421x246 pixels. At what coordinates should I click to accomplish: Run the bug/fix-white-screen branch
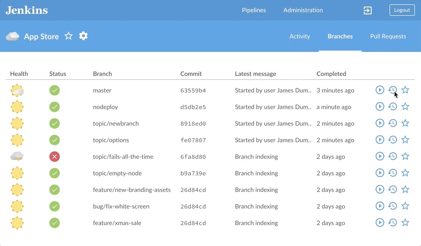(x=380, y=206)
